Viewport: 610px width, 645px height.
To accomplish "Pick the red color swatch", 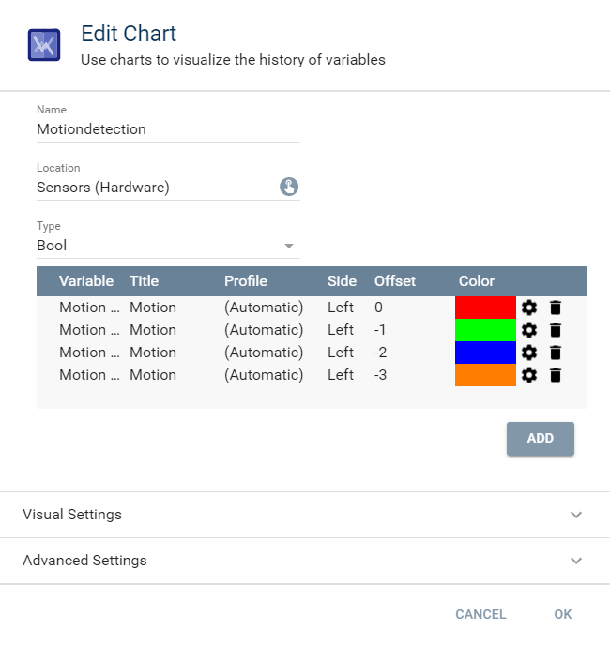I will click(x=485, y=307).
